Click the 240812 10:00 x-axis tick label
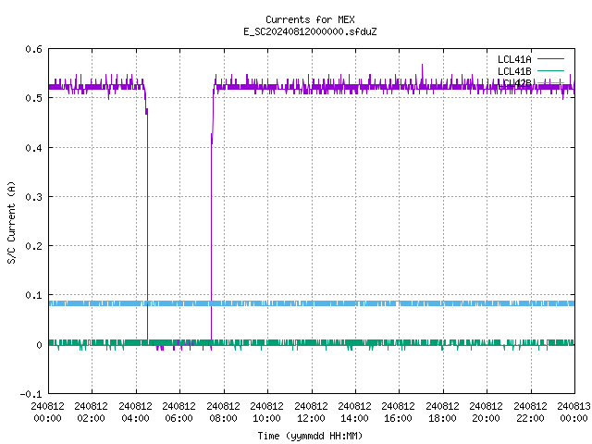Image resolution: width=592 pixels, height=444 pixels. 266,413
